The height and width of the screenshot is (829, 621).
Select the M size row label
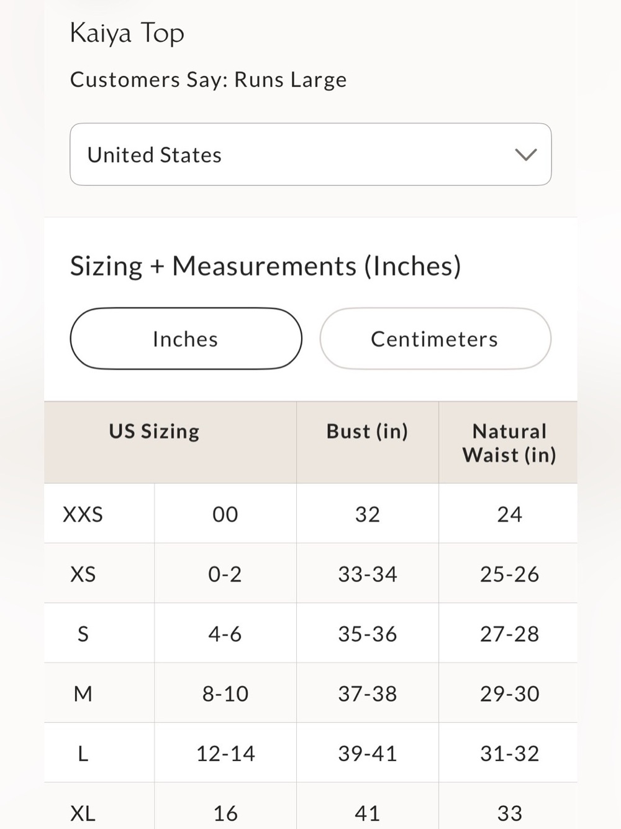83,693
